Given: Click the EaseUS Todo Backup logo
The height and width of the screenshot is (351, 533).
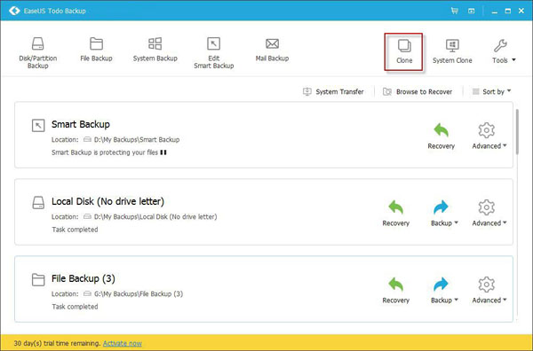Looking at the screenshot, I should tap(14, 11).
